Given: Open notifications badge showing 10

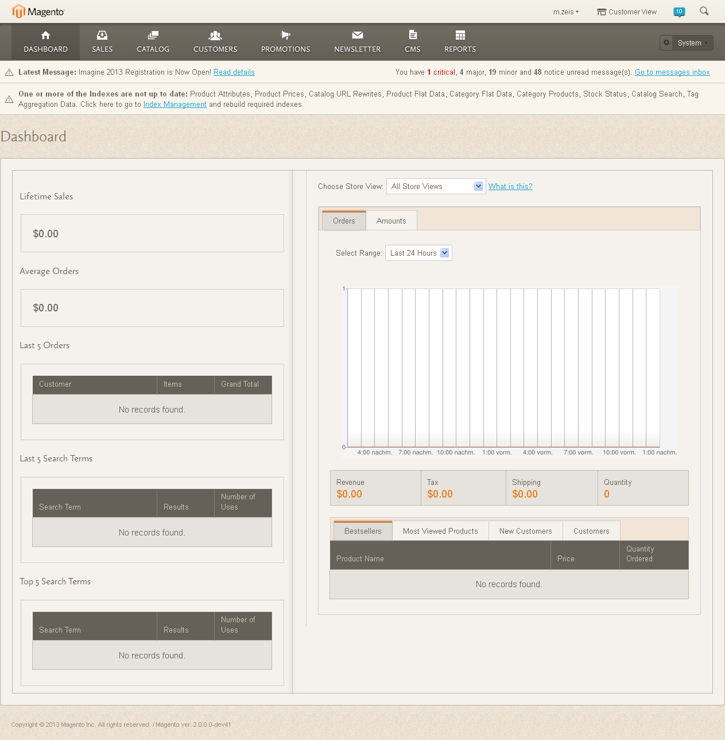Looking at the screenshot, I should click(679, 11).
